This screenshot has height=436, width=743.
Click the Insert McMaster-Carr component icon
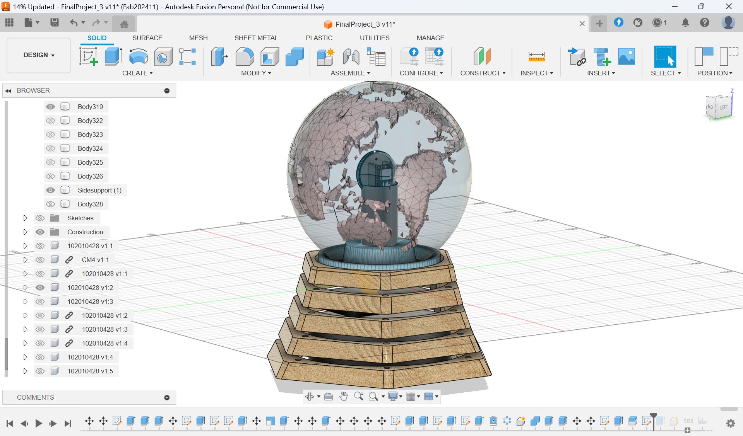[602, 56]
